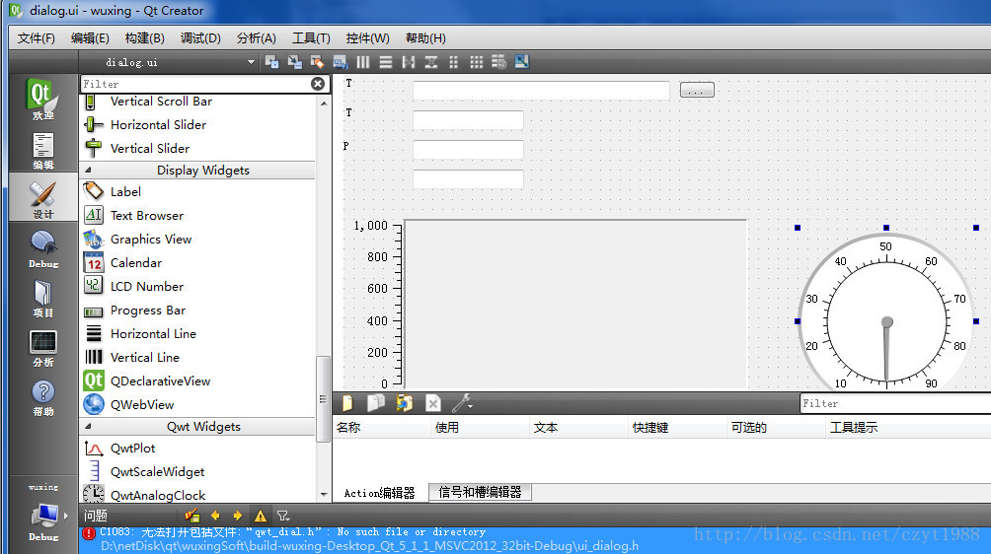Viewport: 991px width, 554px height.
Task: Click the Delete action icon in Action editor
Action: click(x=433, y=402)
